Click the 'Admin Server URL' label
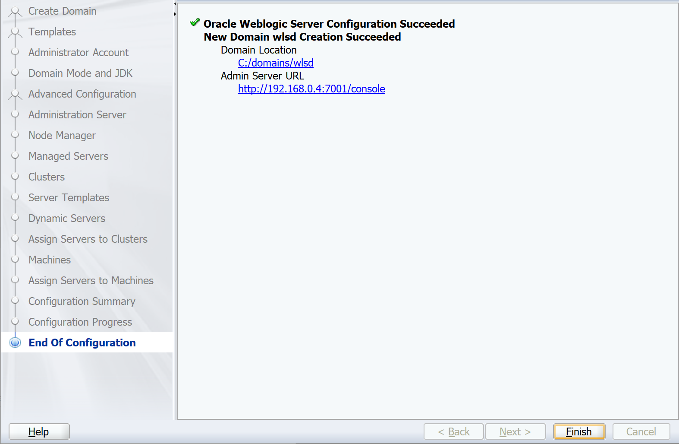679x444 pixels. pos(263,76)
